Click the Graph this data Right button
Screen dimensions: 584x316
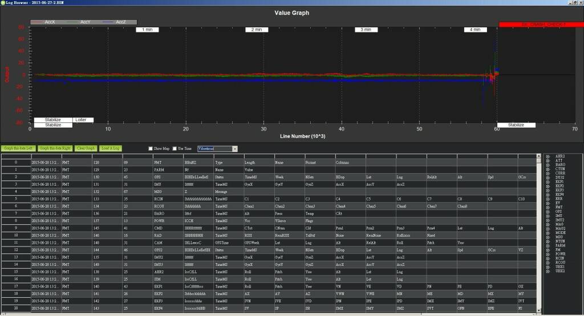click(55, 149)
